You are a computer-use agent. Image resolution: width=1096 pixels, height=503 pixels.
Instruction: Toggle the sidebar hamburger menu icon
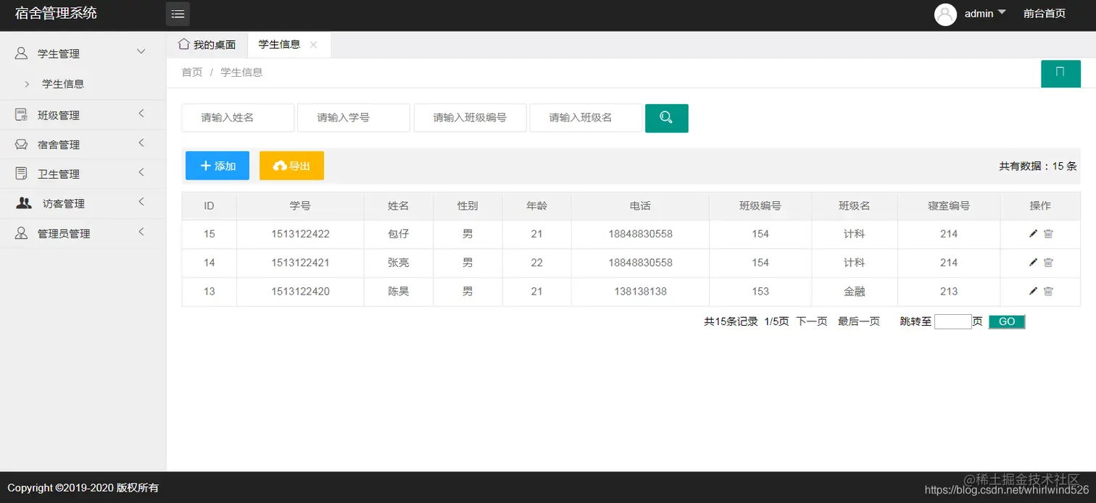click(x=178, y=14)
